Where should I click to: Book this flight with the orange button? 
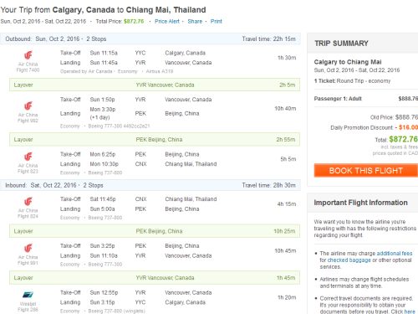coord(366,170)
